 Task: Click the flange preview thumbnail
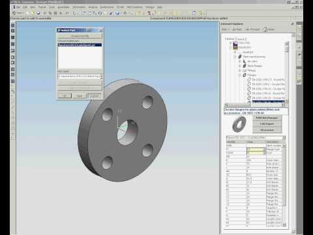239,124
